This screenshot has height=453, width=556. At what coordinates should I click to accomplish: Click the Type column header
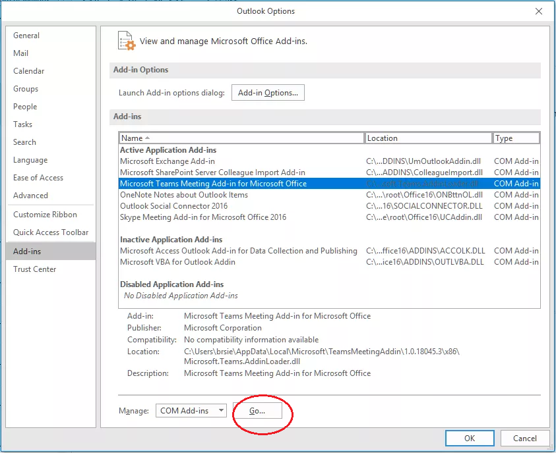pos(516,138)
